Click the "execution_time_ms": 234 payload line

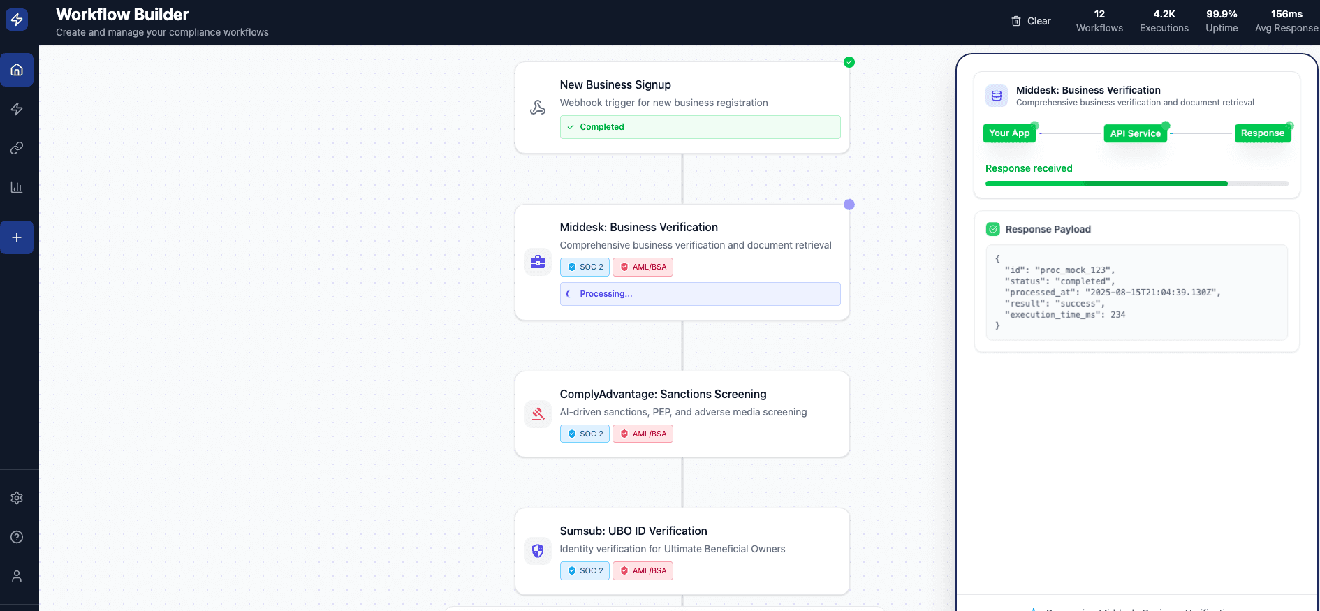tap(1065, 315)
